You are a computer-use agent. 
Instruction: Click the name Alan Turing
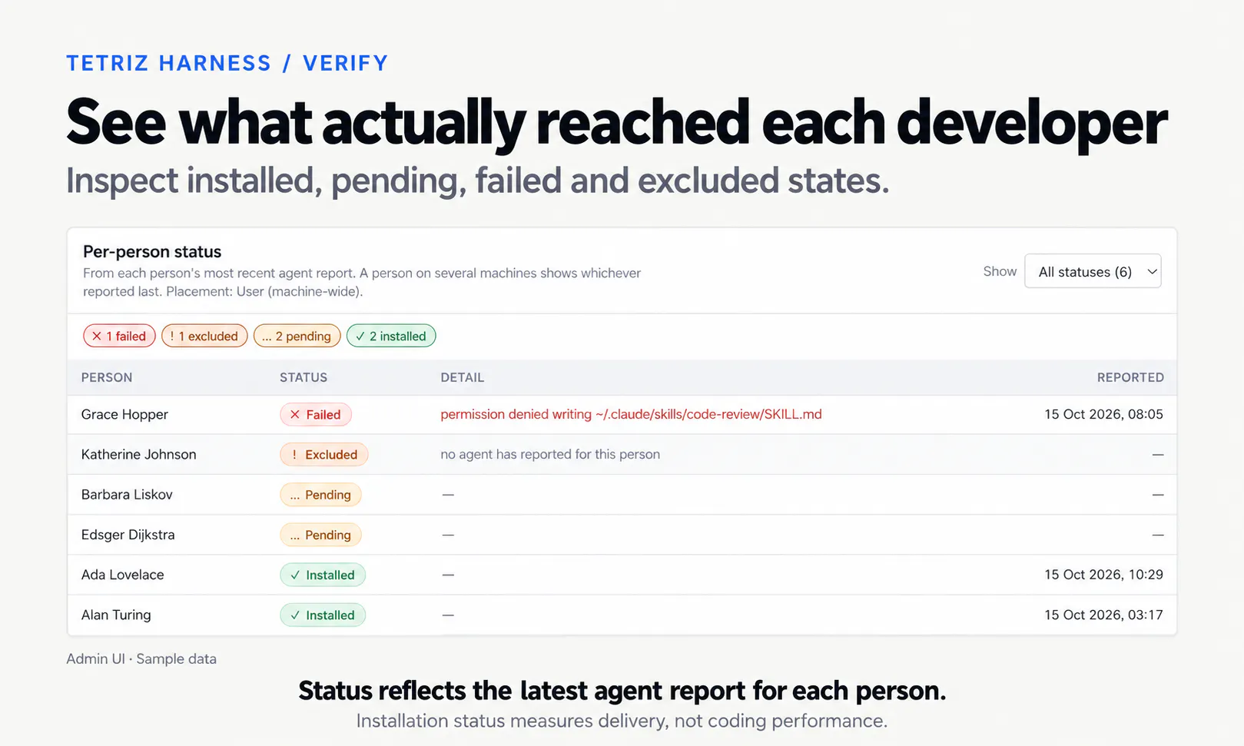click(x=116, y=615)
